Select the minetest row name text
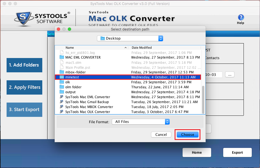 [72, 77]
